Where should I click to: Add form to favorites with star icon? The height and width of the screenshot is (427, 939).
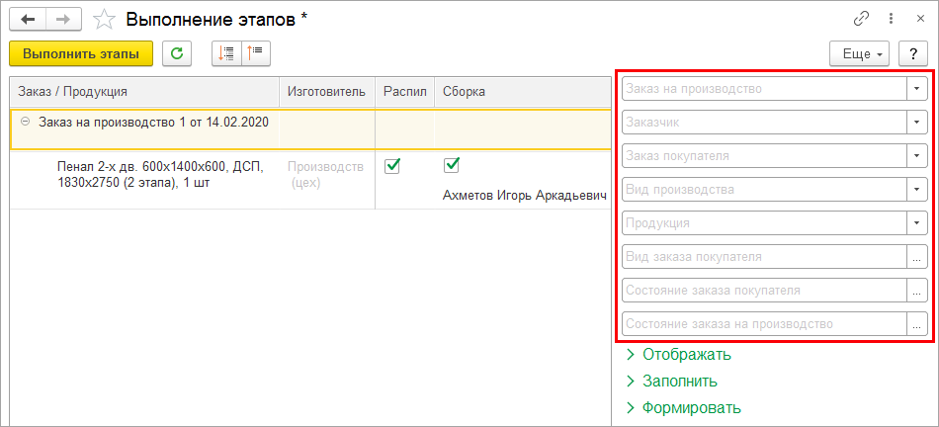pyautogui.click(x=103, y=19)
